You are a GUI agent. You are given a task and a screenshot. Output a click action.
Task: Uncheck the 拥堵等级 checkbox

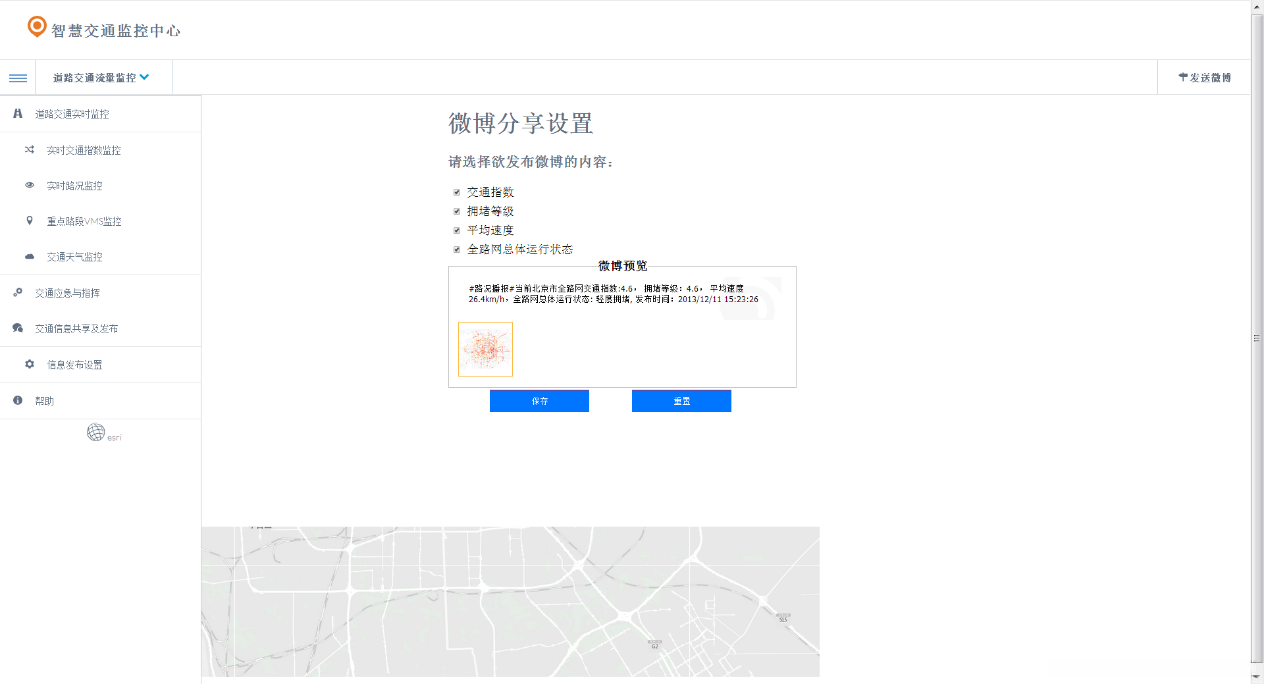click(457, 211)
